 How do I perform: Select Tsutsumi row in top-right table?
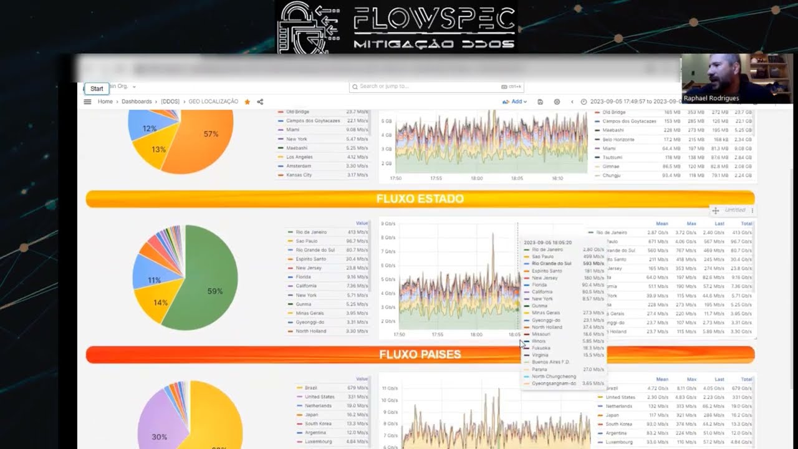[673, 157]
